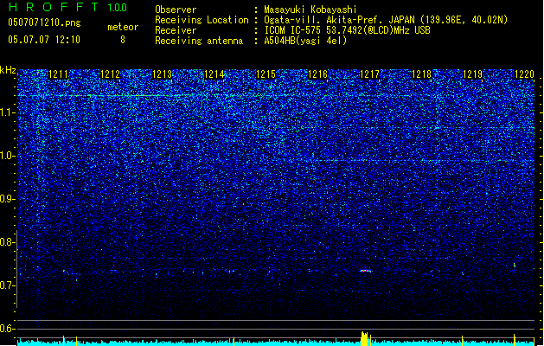The height and width of the screenshot is (346, 544).
Task: Click the 1217 time marker
Action: (370, 74)
